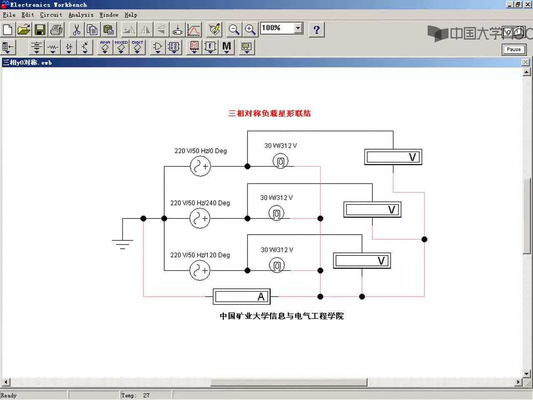Click the Copy toolbar icon

point(92,30)
